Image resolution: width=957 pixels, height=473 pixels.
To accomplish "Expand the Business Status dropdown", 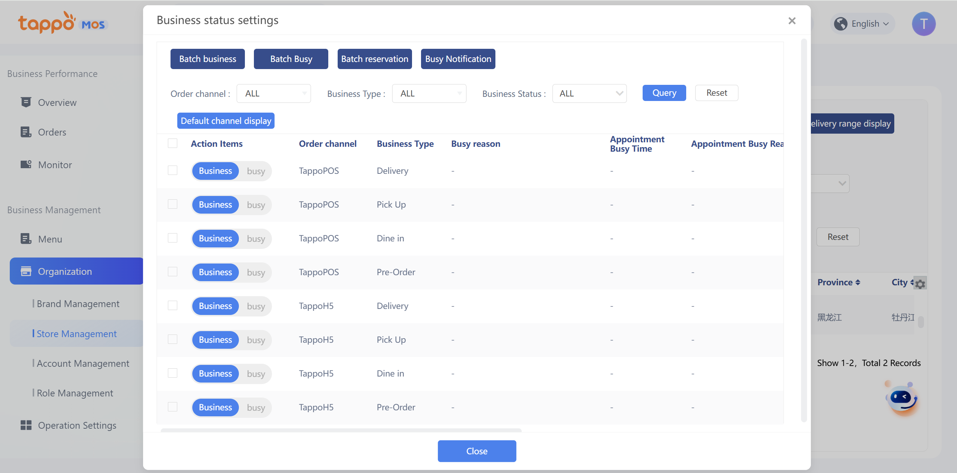I will coord(589,93).
